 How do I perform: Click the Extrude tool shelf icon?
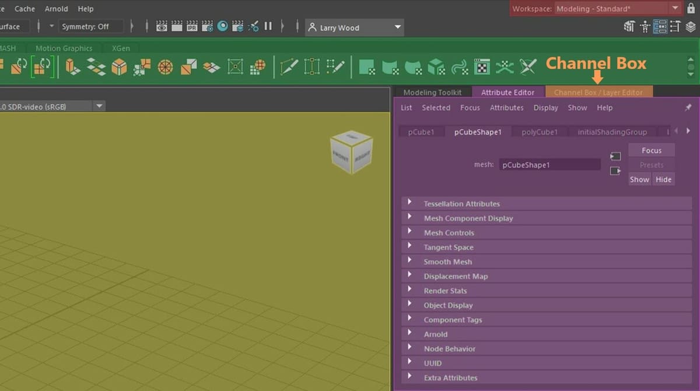pyautogui.click(x=72, y=67)
